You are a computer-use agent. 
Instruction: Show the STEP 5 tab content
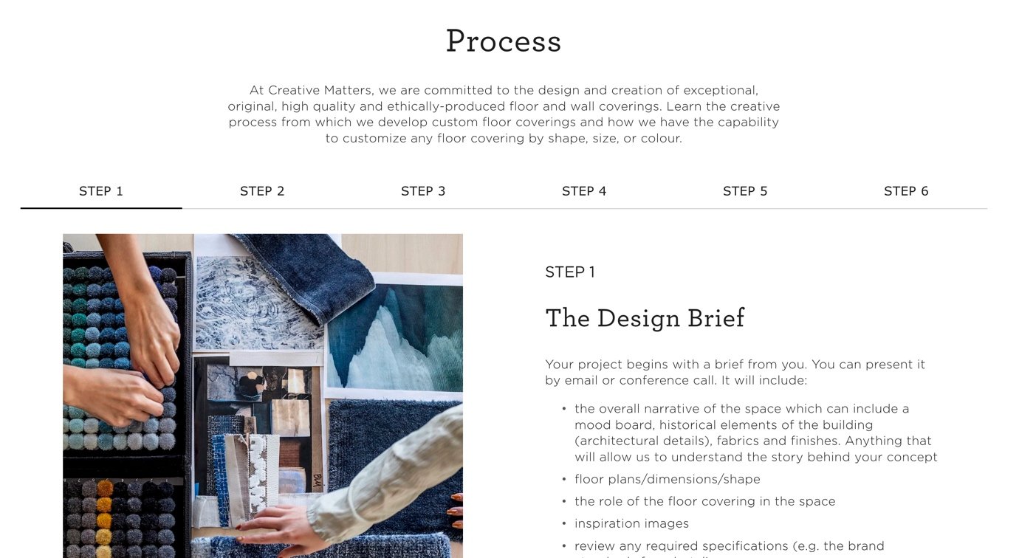(745, 191)
